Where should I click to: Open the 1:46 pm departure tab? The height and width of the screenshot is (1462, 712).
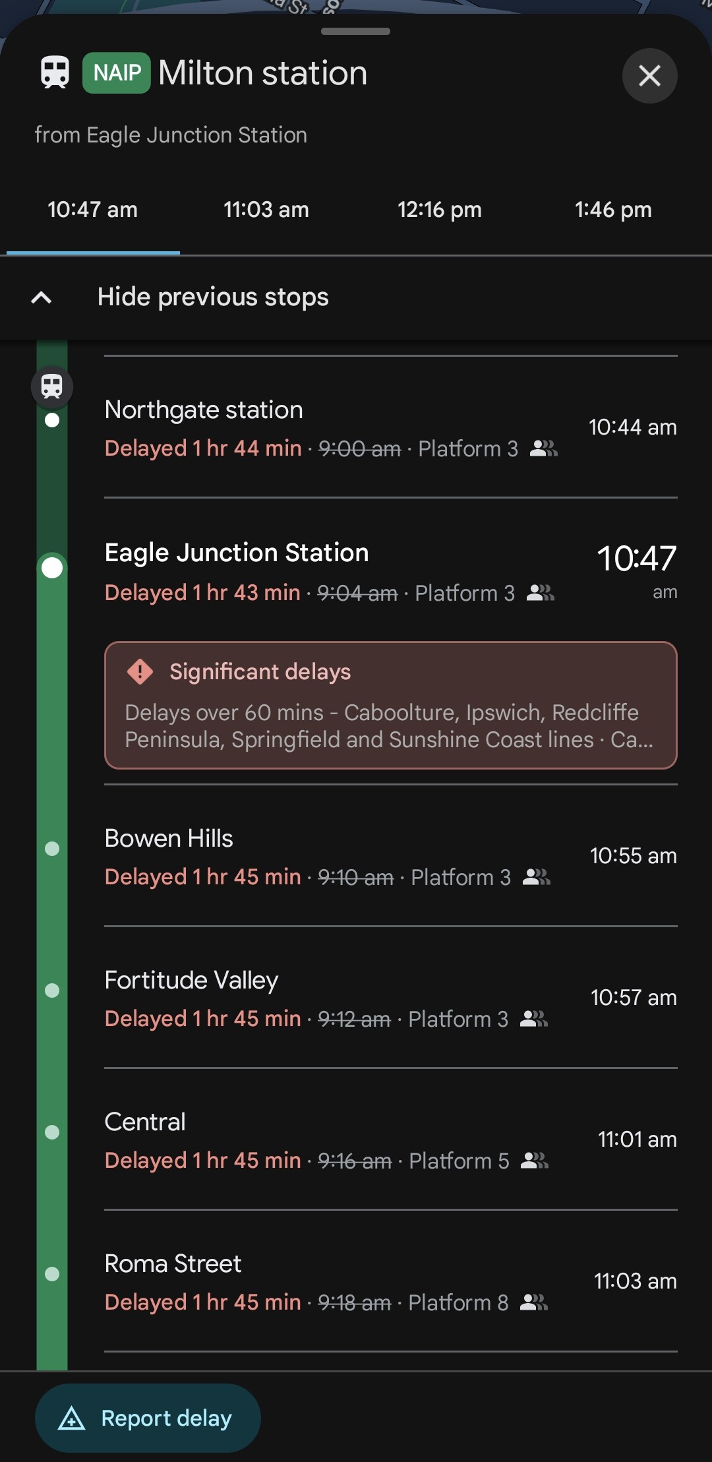point(613,210)
